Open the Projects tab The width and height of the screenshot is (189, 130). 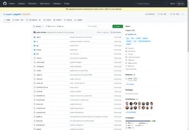click(x=58, y=20)
